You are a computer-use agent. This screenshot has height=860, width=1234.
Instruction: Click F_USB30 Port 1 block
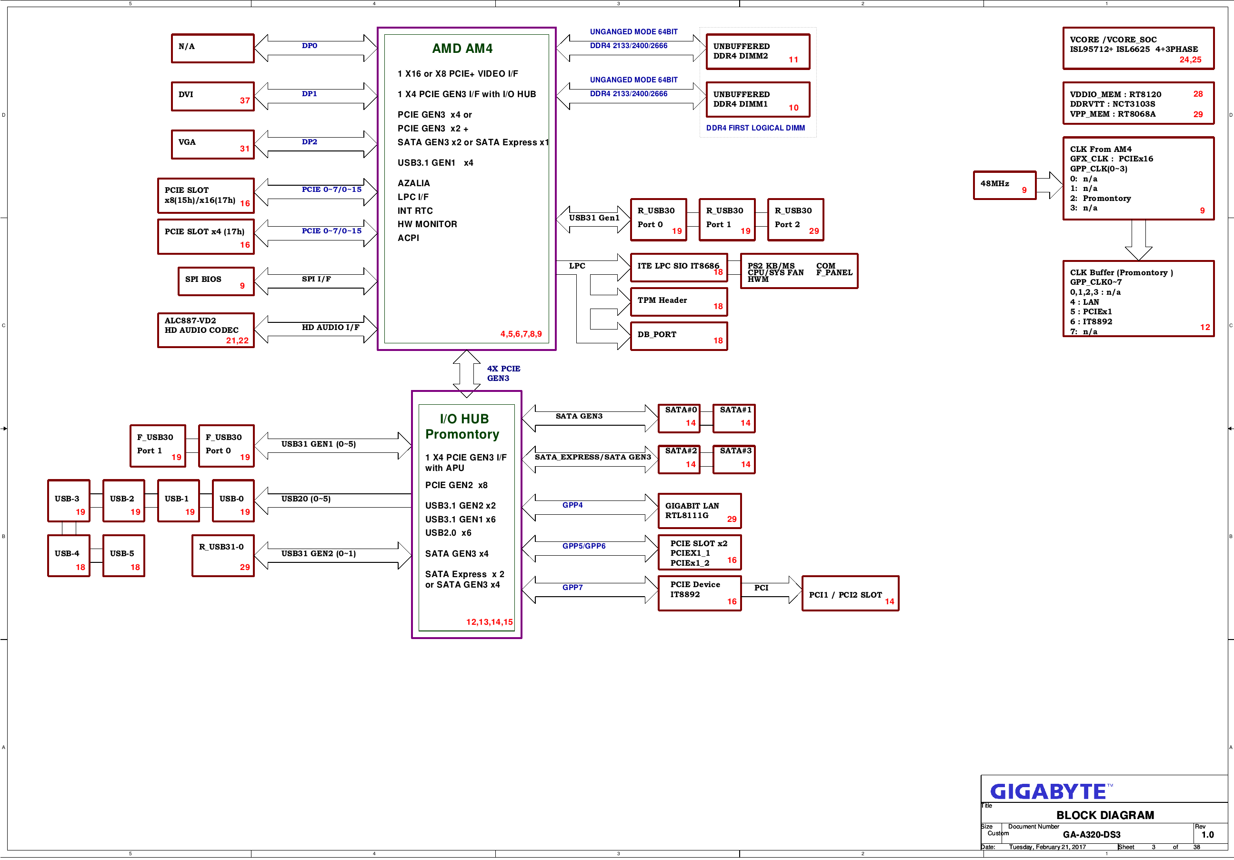tap(158, 446)
